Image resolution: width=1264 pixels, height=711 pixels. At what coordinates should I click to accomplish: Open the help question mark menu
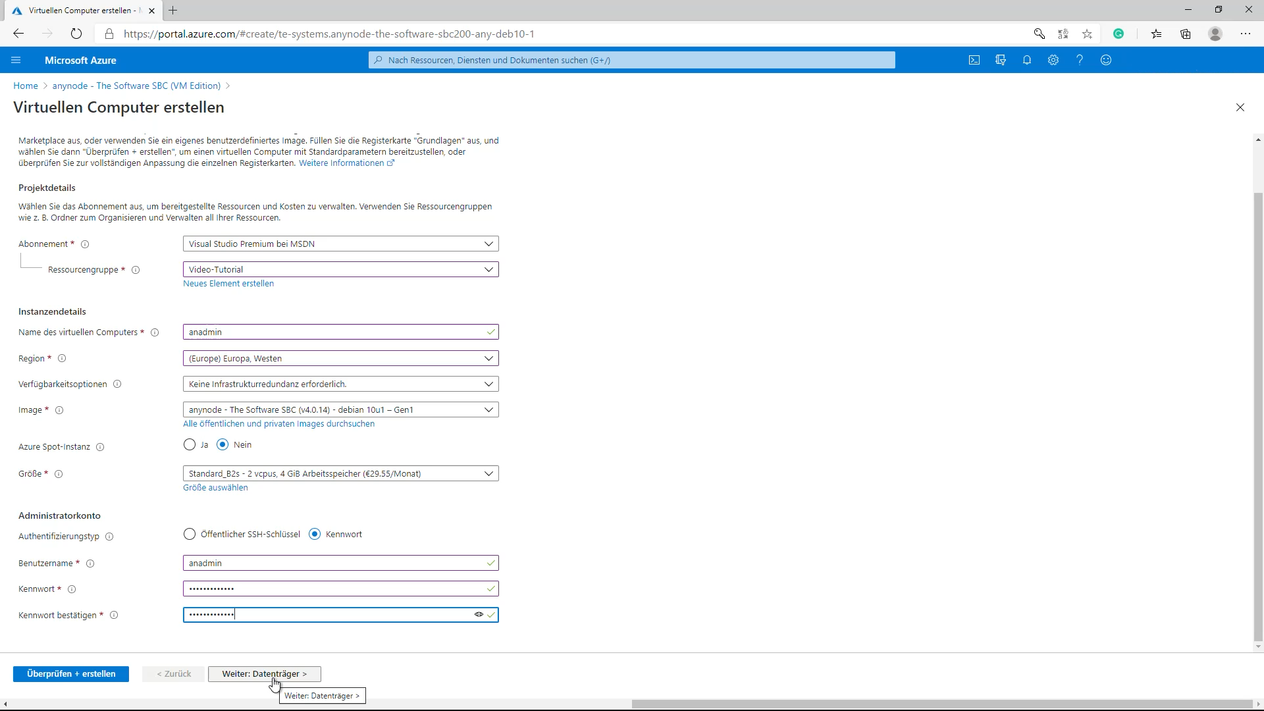point(1080,60)
